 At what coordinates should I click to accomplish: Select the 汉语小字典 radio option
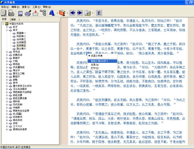(96, 56)
